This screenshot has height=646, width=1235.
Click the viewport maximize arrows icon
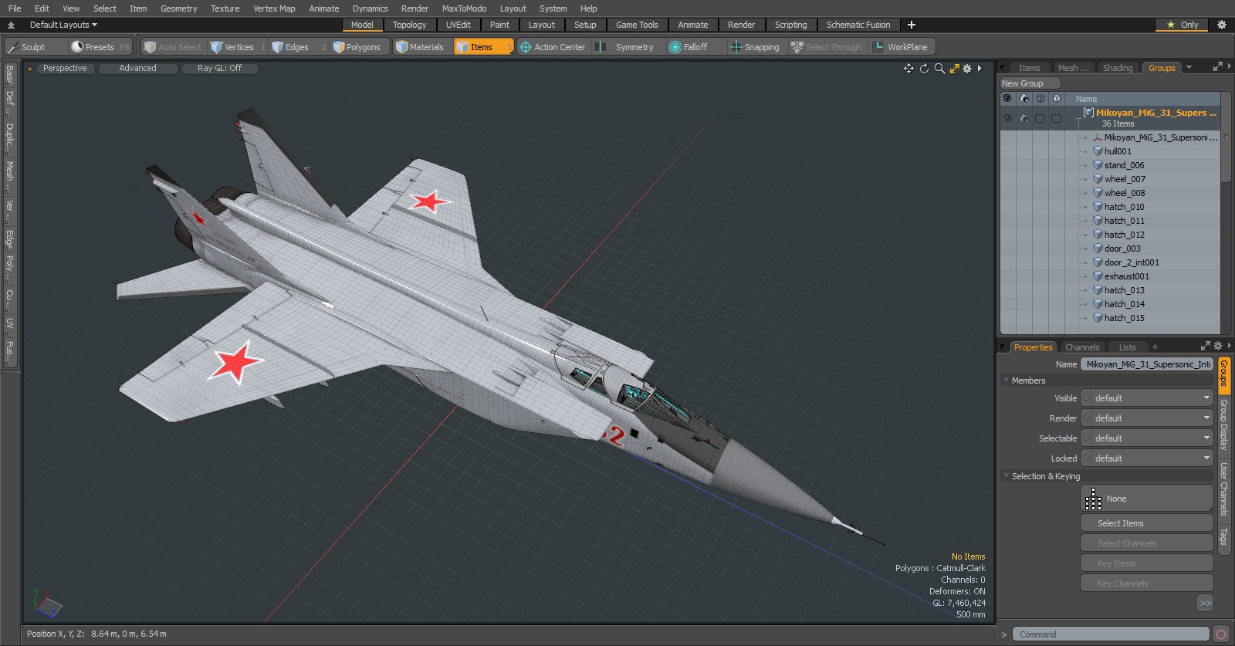point(954,69)
